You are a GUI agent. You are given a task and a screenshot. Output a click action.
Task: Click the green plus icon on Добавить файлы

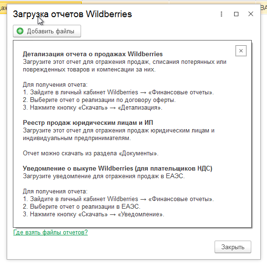coord(20,31)
